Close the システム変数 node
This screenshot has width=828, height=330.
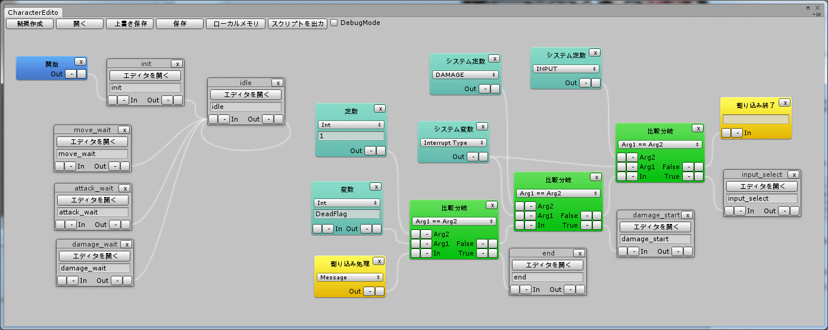point(482,126)
